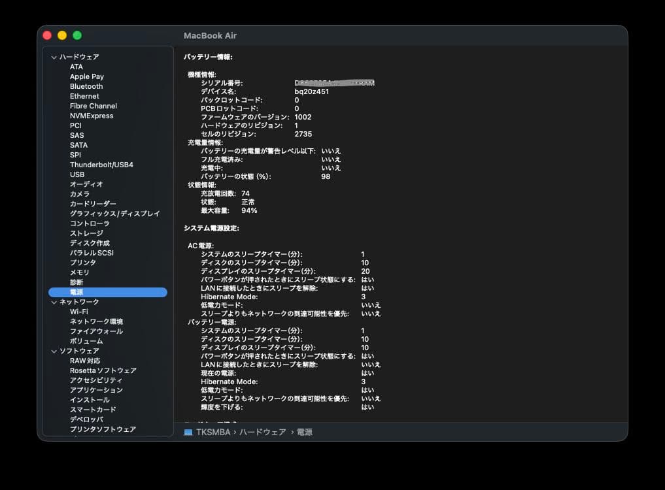Collapse the ソフトウェア section
The image size is (665, 490).
[x=54, y=351]
